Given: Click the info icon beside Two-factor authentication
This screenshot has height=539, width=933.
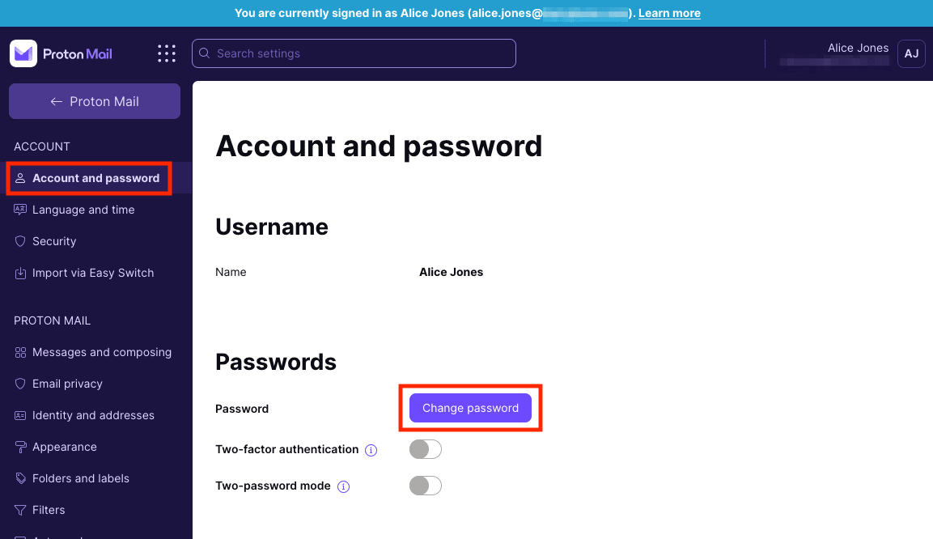Looking at the screenshot, I should click(x=371, y=449).
